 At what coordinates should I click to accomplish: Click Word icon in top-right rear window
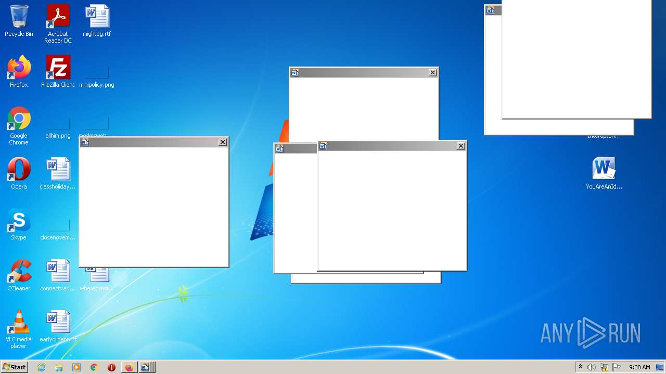click(490, 10)
